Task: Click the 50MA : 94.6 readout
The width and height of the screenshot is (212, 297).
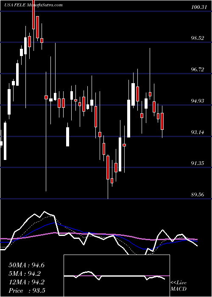Action: click(x=27, y=265)
